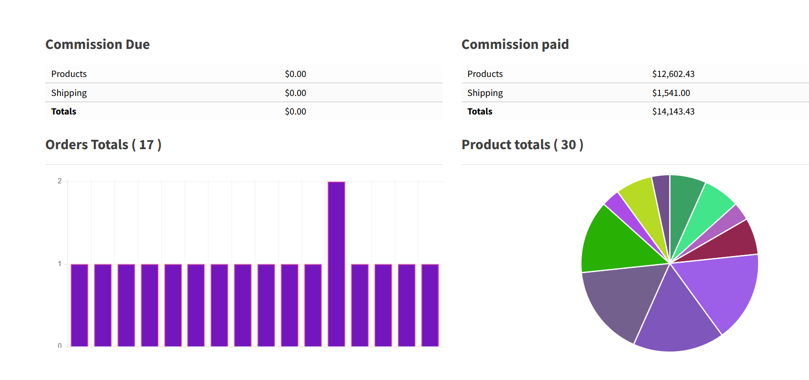
Task: Click the Orders Totals ( 17 ) heading
Action: pos(103,145)
